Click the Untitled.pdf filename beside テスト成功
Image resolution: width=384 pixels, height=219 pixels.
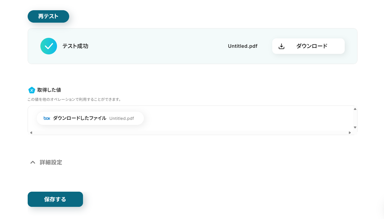pos(243,46)
